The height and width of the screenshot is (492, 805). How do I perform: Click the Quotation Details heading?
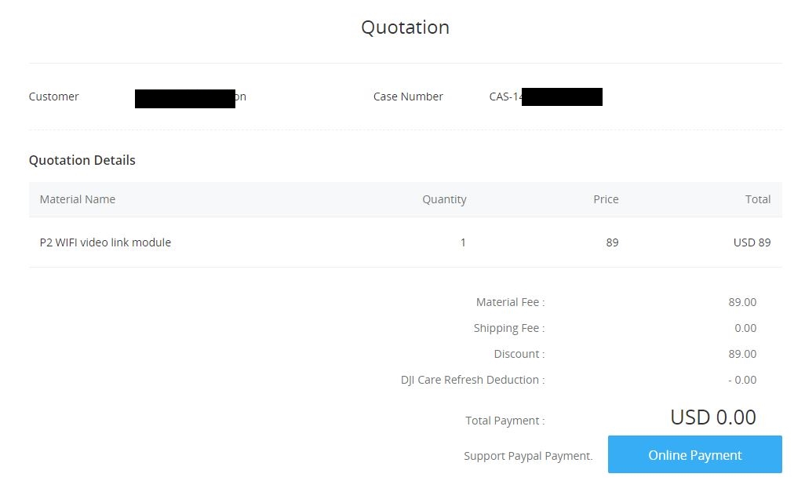[x=82, y=160]
